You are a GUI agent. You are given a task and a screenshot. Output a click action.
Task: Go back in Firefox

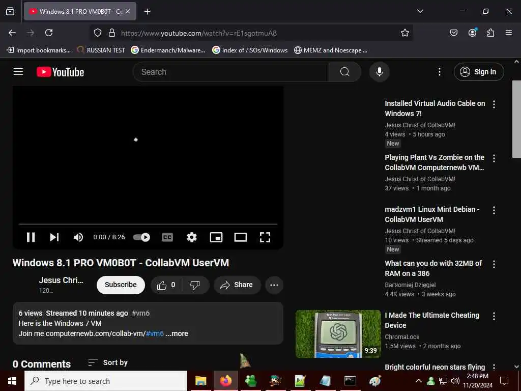(x=12, y=33)
